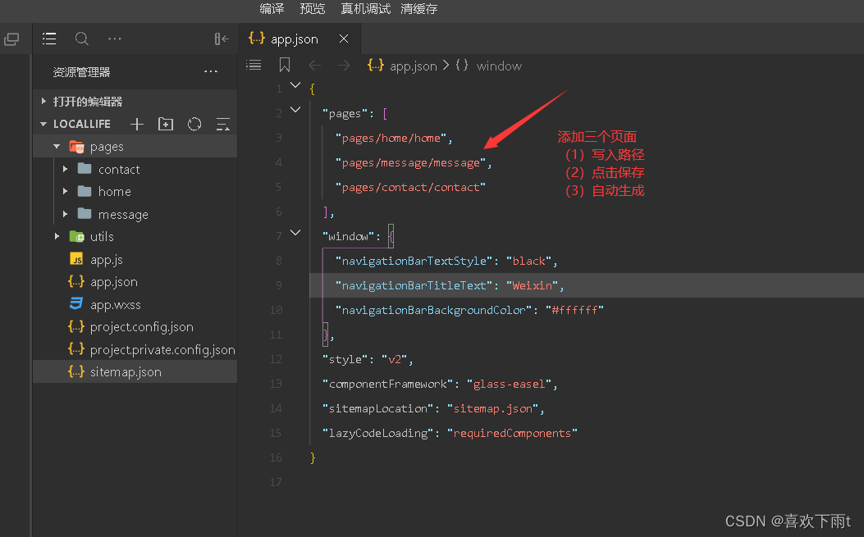864x537 pixels.
Task: Collapse the pages folder
Action: (57, 147)
